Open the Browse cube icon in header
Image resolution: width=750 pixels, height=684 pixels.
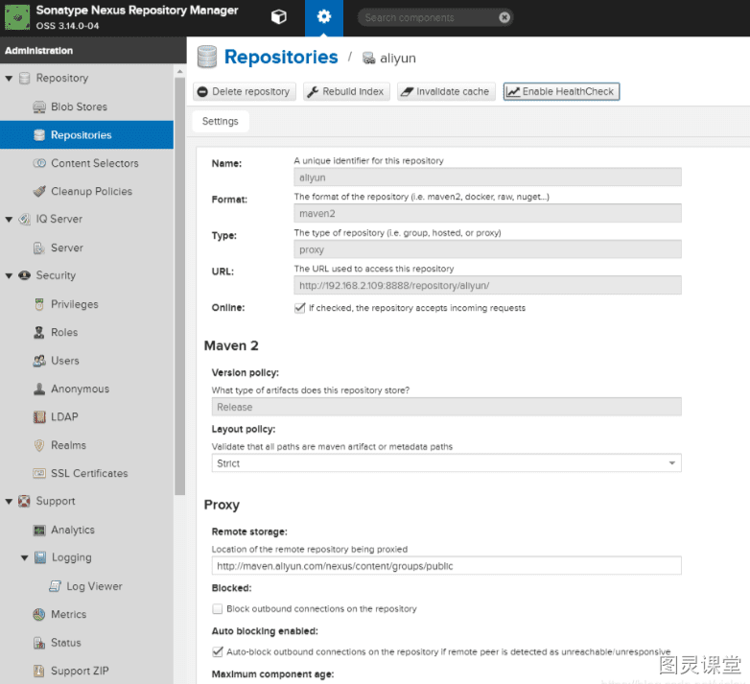pos(278,17)
